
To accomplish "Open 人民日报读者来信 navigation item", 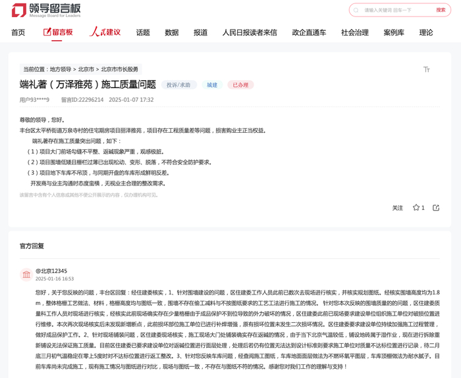I will point(250,33).
